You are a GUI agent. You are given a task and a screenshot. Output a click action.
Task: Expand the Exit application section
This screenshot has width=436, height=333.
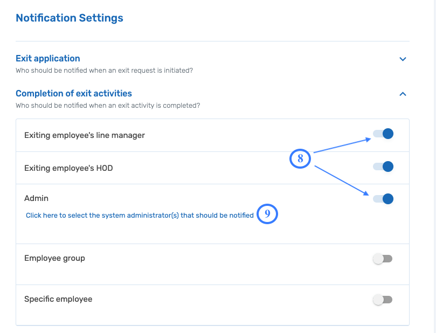pyautogui.click(x=403, y=59)
